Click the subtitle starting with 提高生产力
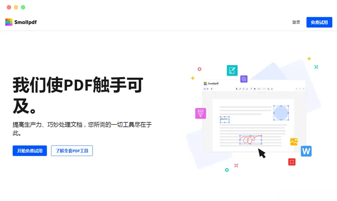 coord(82,129)
